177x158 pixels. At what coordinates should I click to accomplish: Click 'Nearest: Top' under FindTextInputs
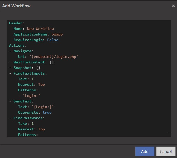point(31,84)
